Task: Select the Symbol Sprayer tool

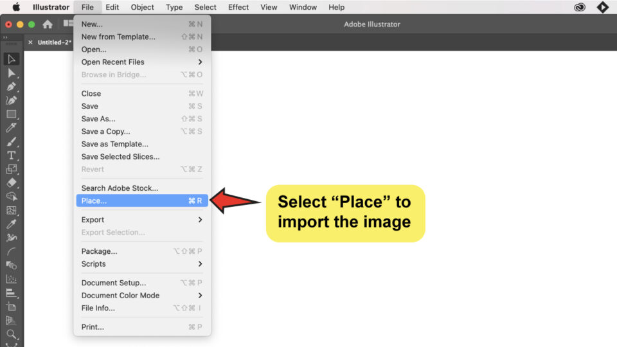Action: (x=11, y=238)
